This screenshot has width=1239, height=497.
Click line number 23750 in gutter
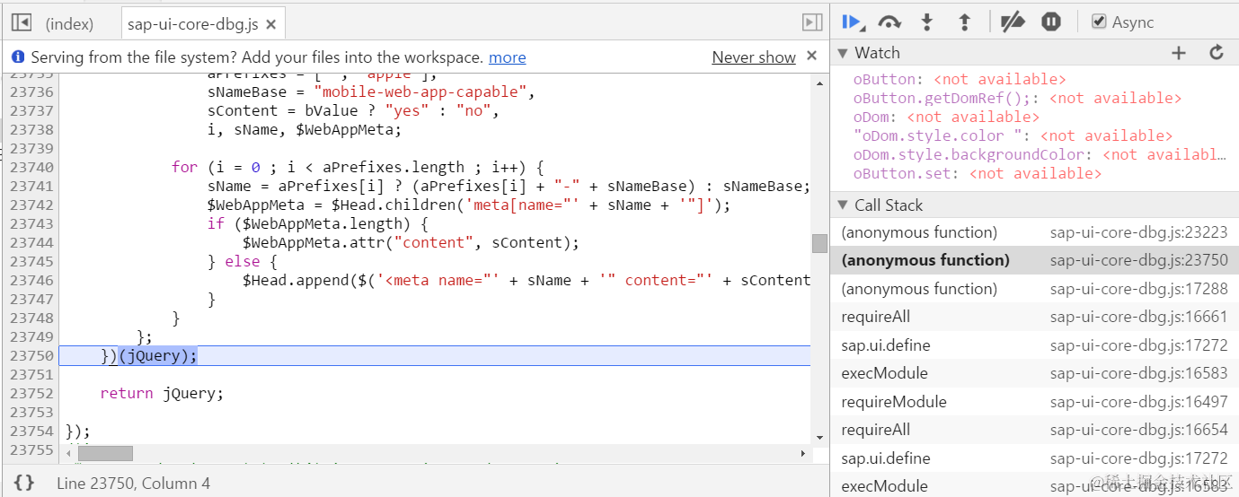[31, 355]
